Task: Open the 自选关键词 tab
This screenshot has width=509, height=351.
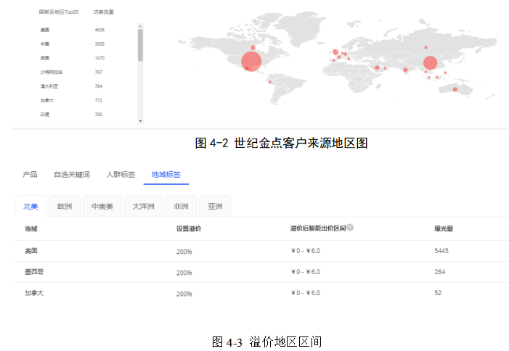Action: click(72, 175)
